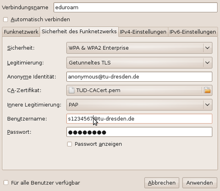Focus the Verbindungsname field containing eduroam
Screen dimensions: 220x191
click(x=136, y=7)
